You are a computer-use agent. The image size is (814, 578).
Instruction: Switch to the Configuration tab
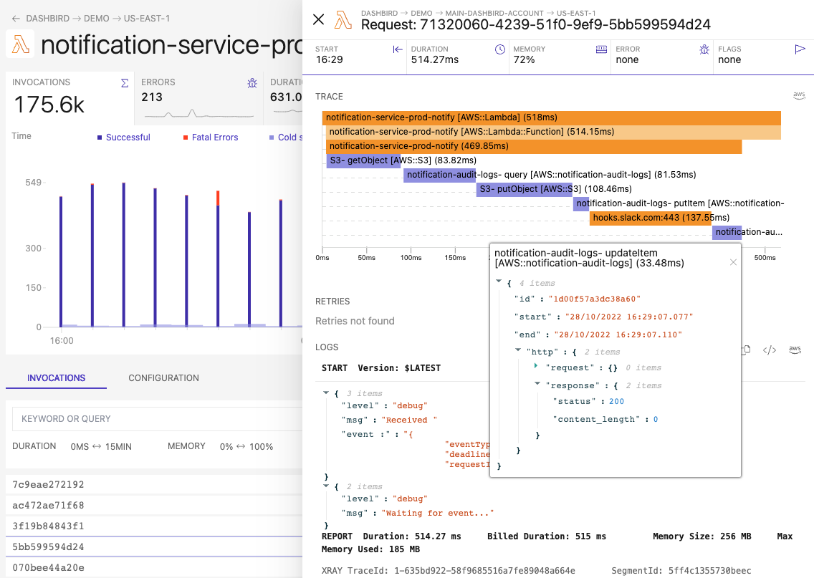(x=163, y=378)
